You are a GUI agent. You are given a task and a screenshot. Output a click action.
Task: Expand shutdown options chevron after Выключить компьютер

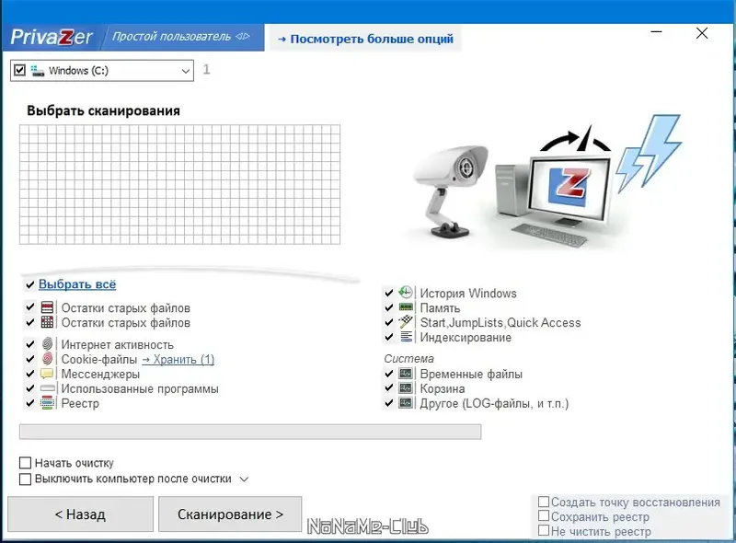(244, 479)
